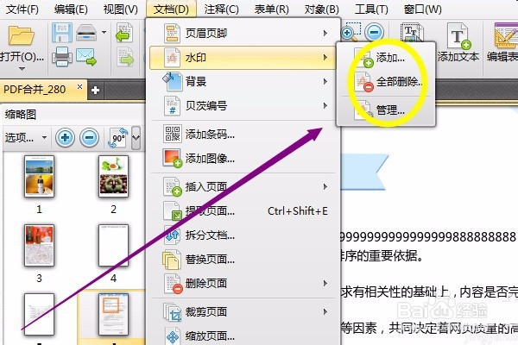Click the save floppy disk icon
Image resolution: width=518 pixels, height=345 pixels.
point(62,33)
